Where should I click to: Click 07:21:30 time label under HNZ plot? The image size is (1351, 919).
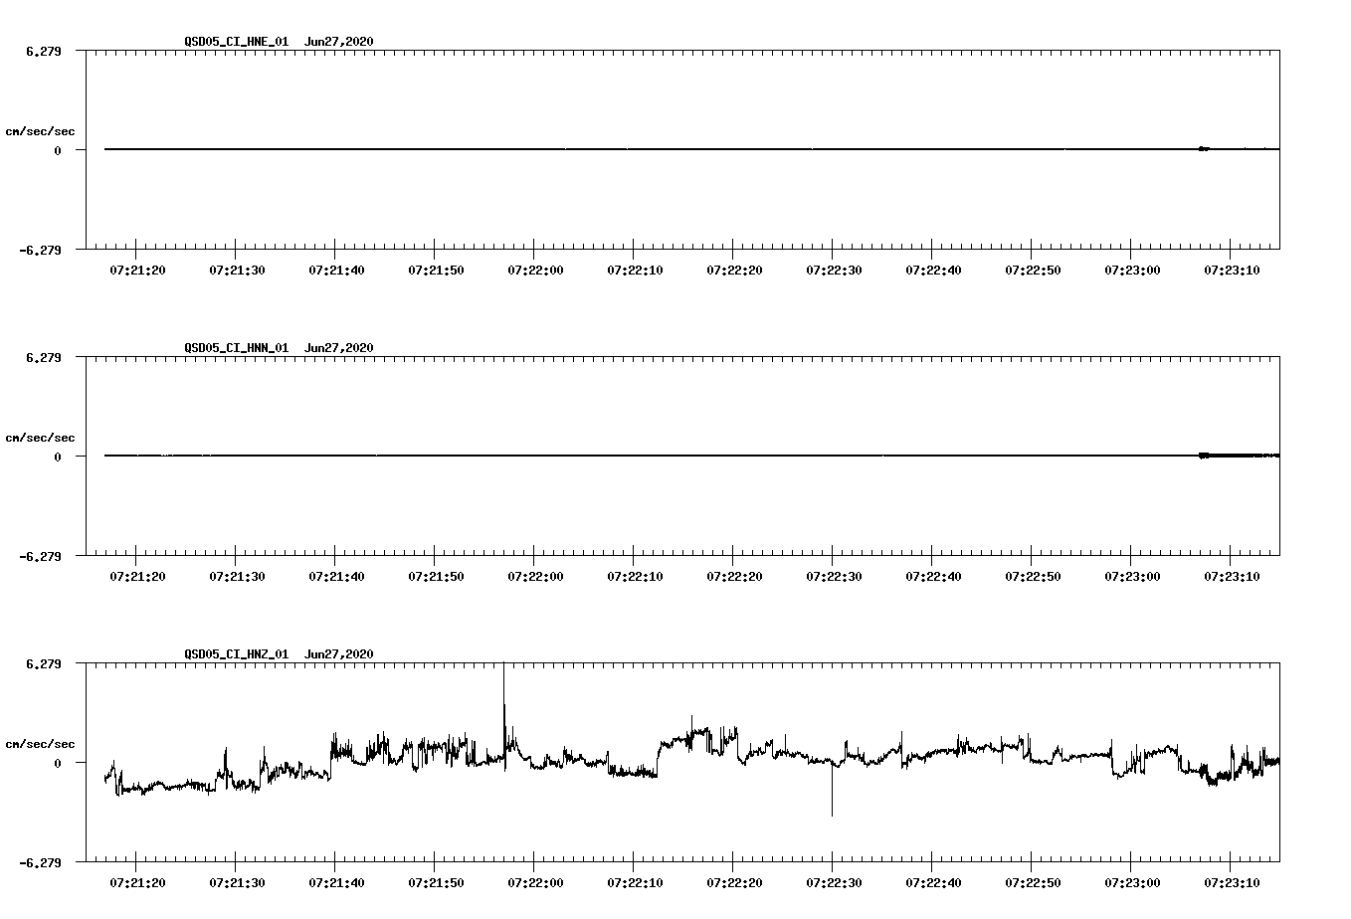[x=237, y=882]
